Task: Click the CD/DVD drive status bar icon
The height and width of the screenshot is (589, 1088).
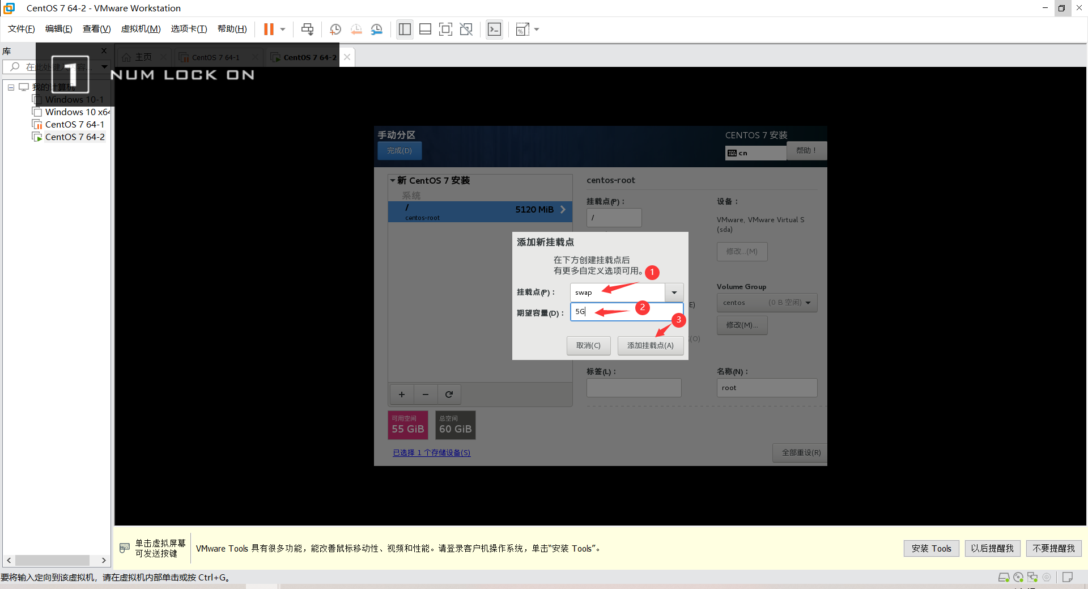Action: (x=1018, y=578)
